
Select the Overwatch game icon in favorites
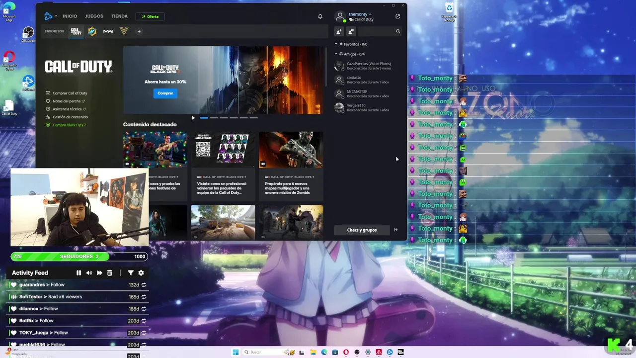pos(92,31)
